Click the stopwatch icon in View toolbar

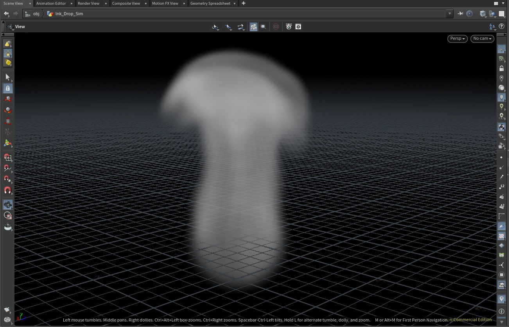point(289,27)
